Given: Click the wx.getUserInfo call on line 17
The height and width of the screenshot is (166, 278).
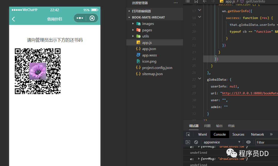Looking at the screenshot, I should coord(237,11).
